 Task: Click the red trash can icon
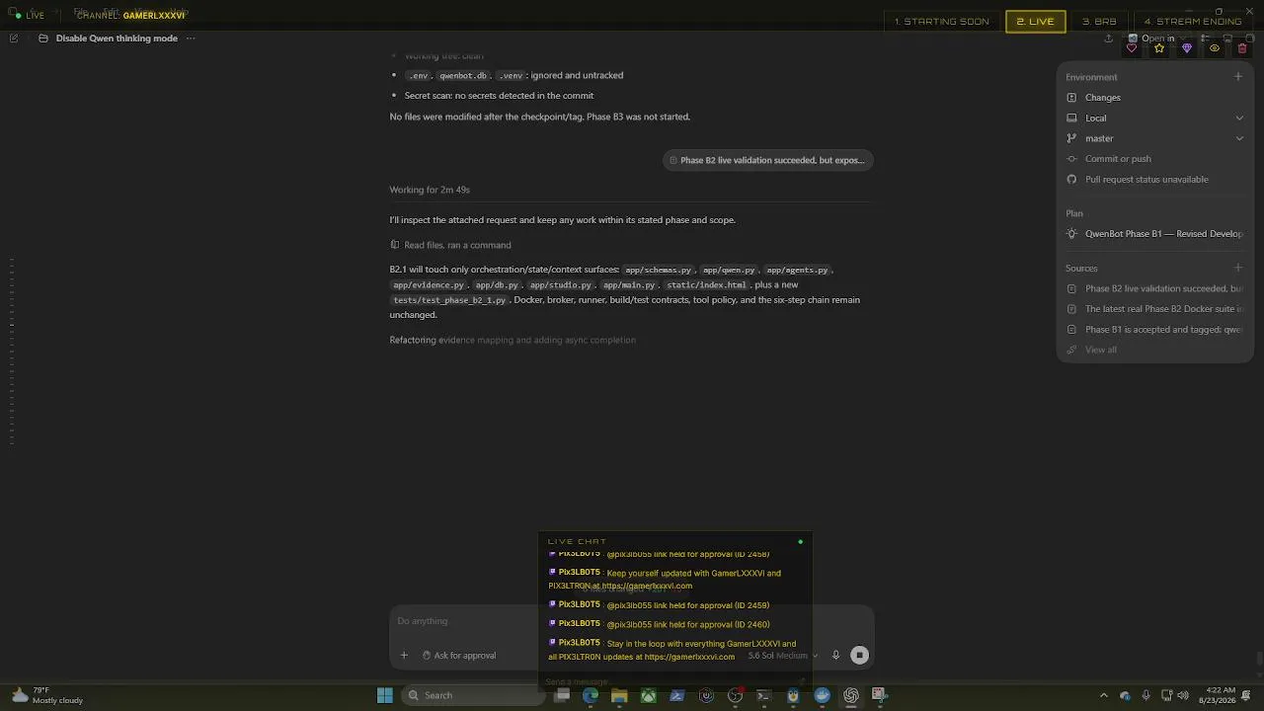click(x=1242, y=48)
